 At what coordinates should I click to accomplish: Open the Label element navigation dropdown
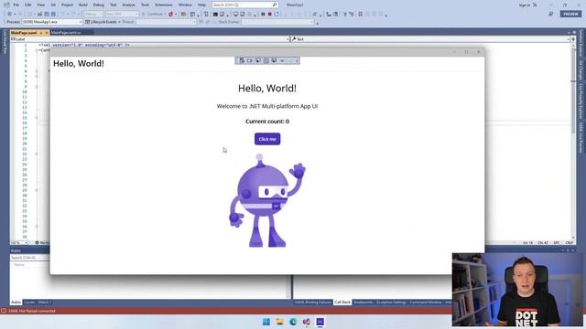(150, 38)
